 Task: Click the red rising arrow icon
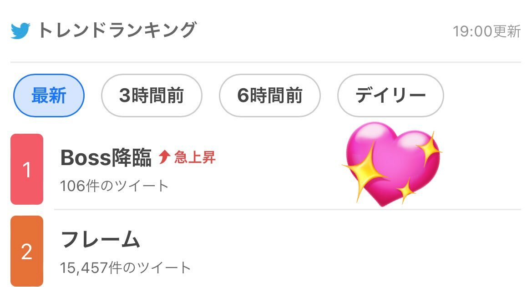(x=164, y=157)
